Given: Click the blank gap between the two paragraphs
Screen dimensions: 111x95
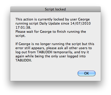Looking at the screenshot, I should coord(55,40).
